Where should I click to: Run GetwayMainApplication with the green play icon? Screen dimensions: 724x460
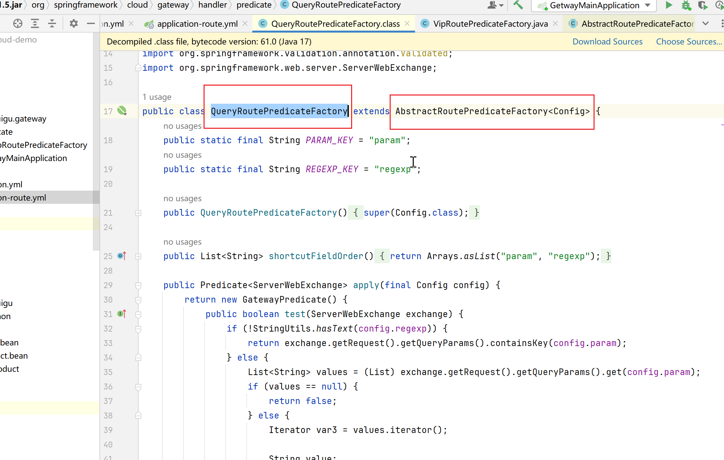669,5
